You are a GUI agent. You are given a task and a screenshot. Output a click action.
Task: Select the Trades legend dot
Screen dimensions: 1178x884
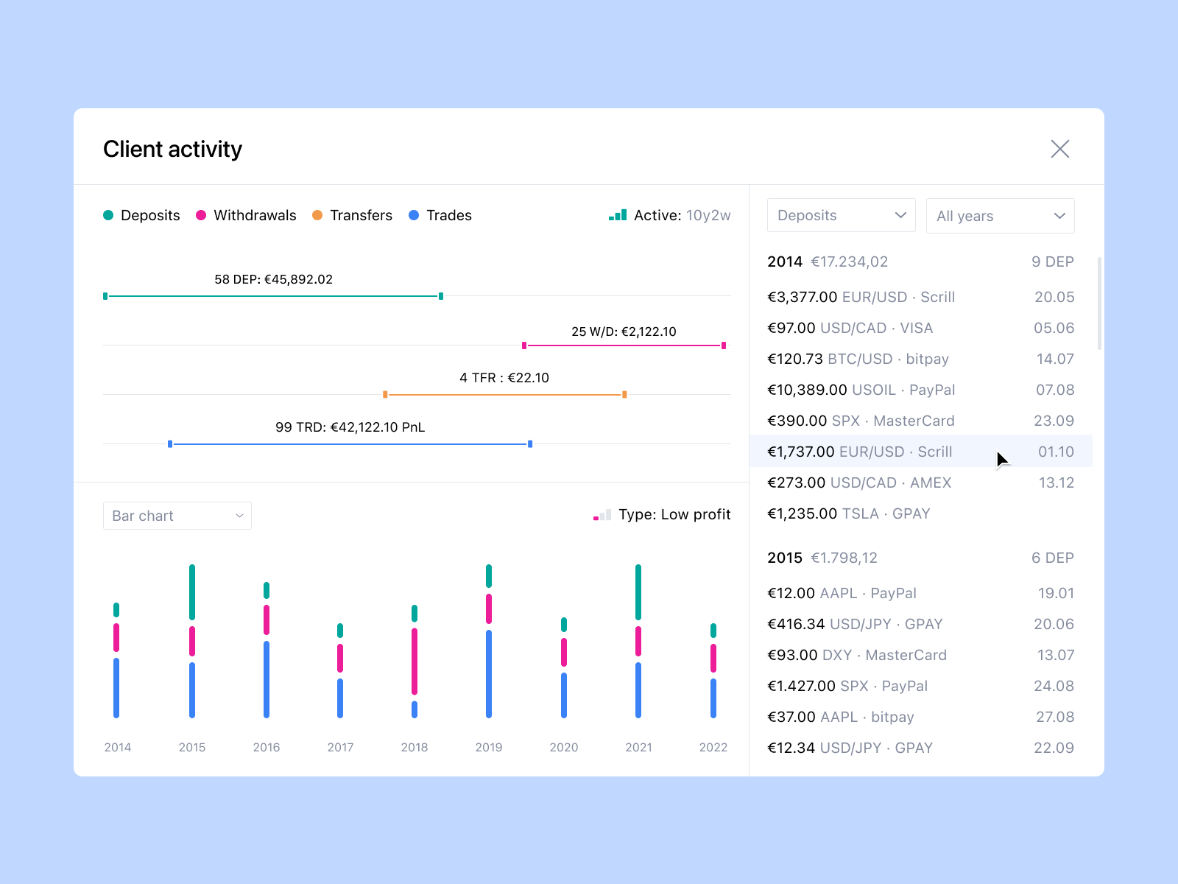point(415,215)
